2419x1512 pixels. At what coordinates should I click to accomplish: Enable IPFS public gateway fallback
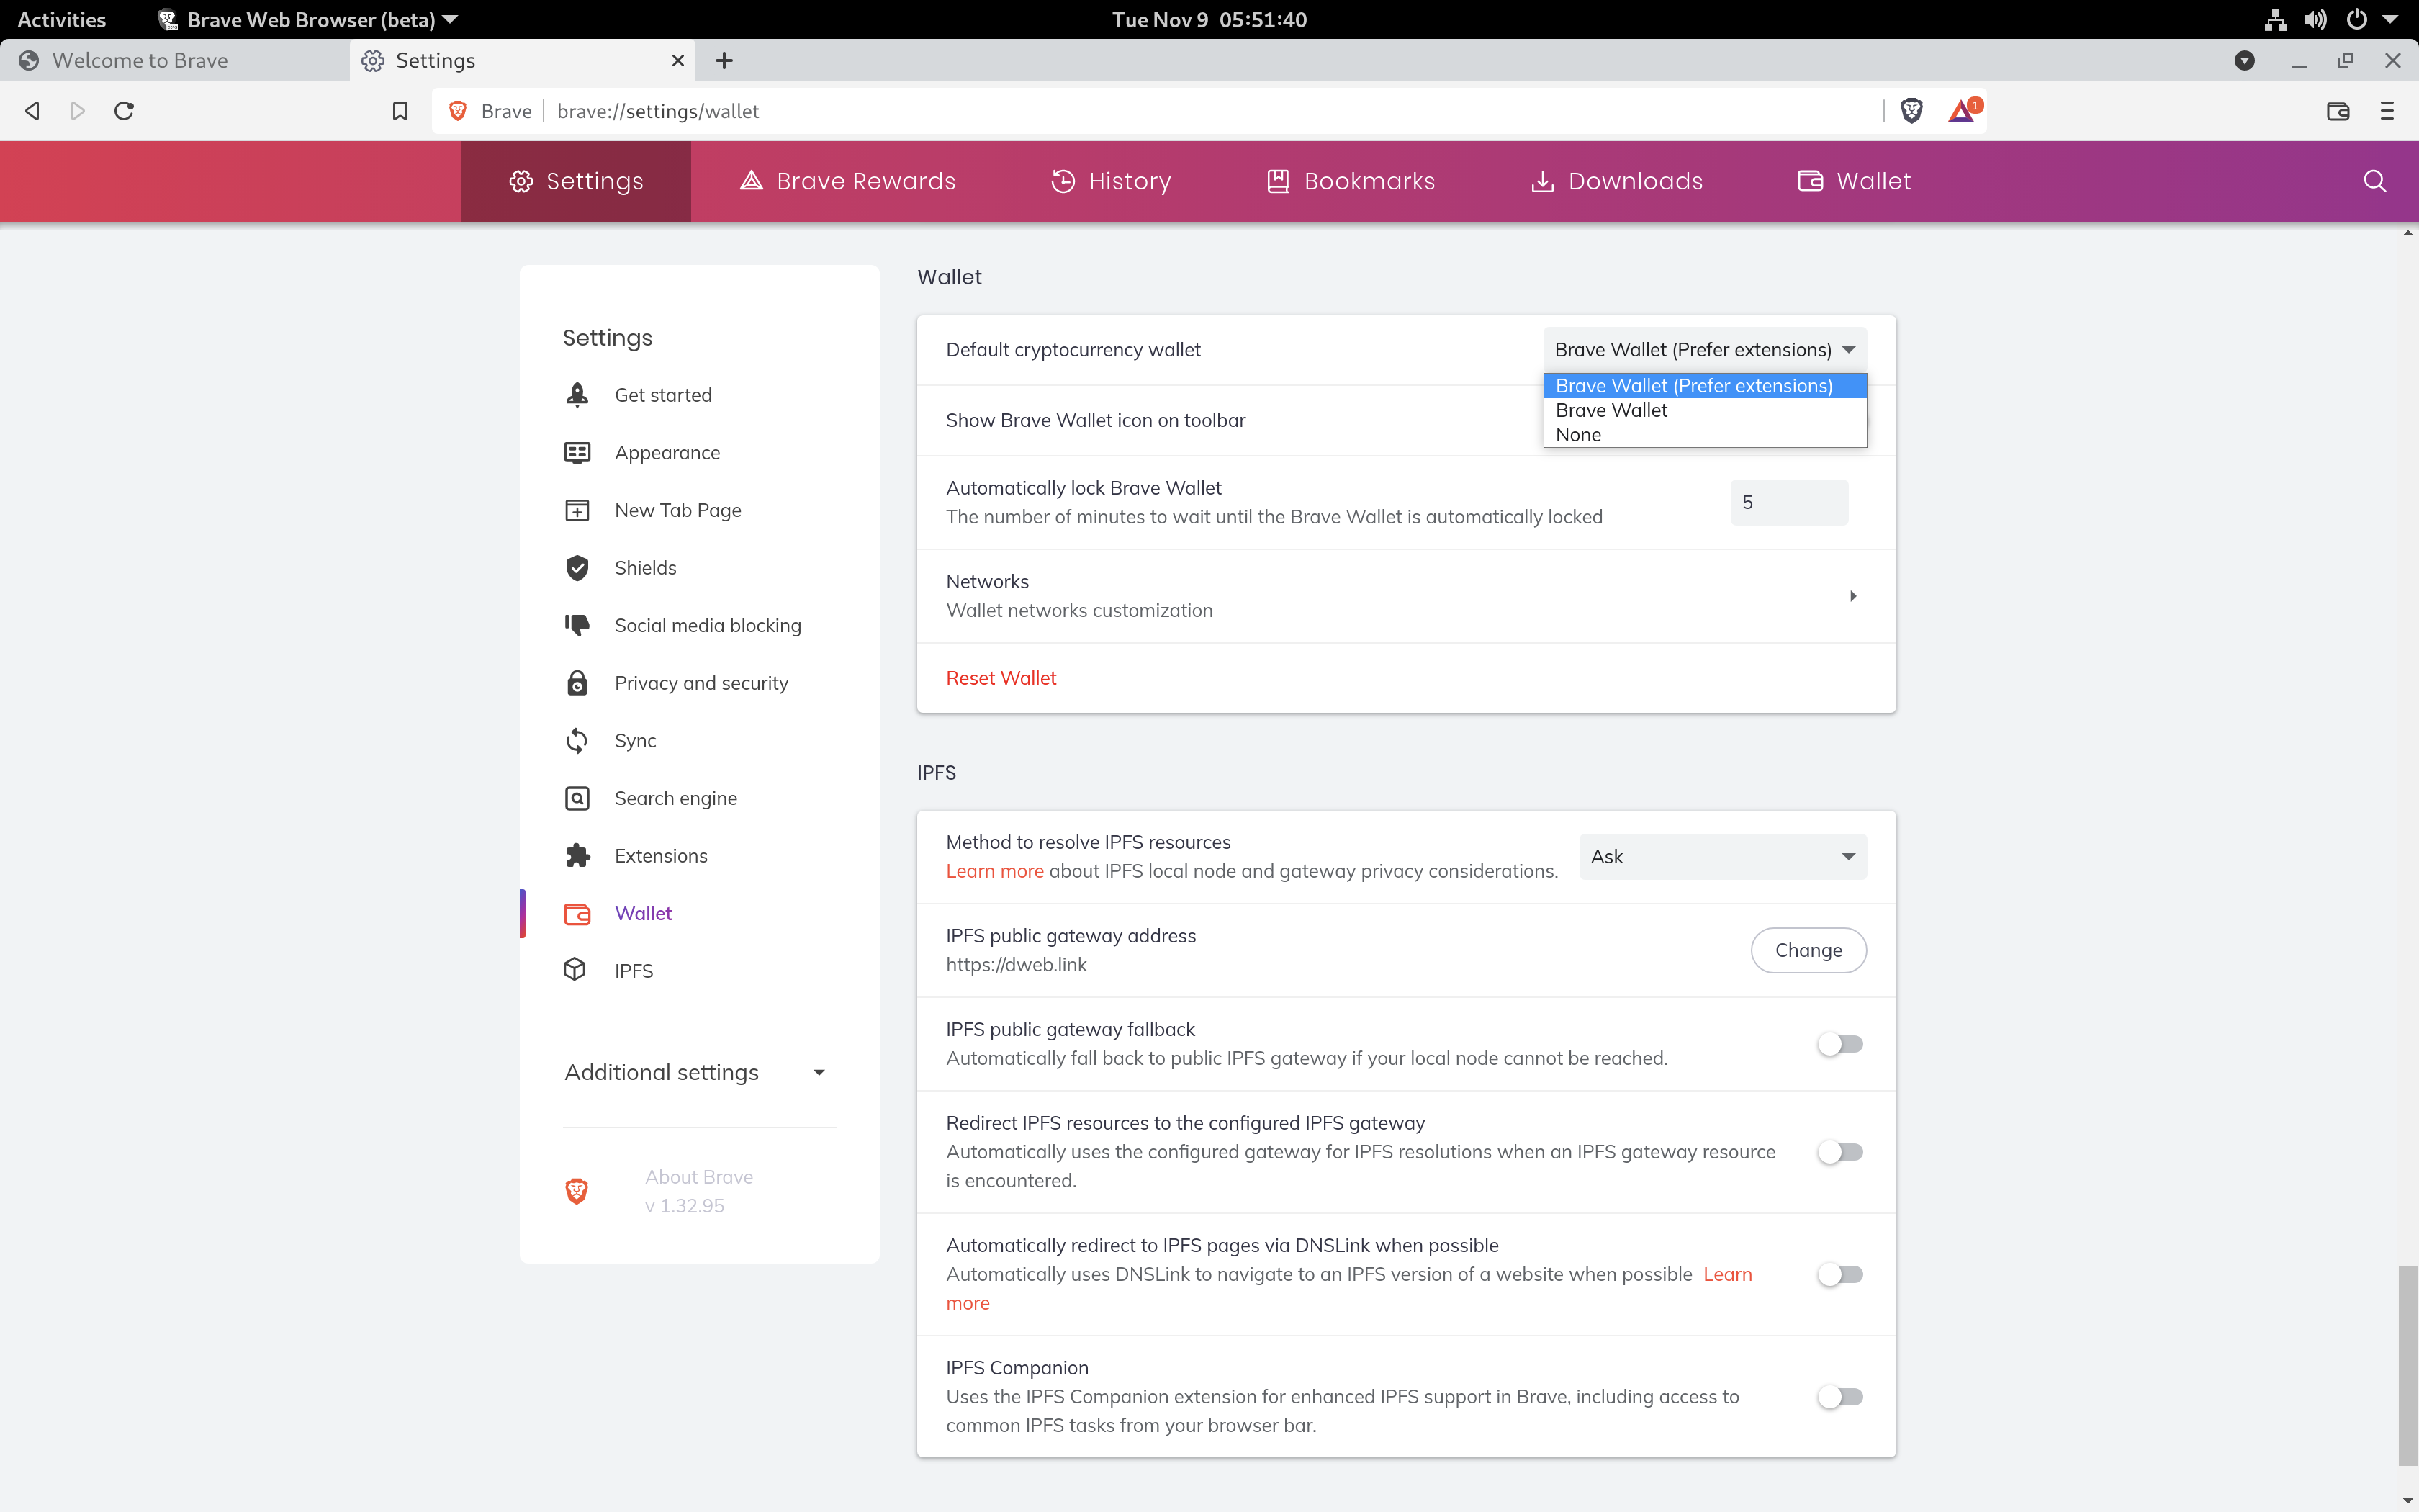tap(1840, 1044)
